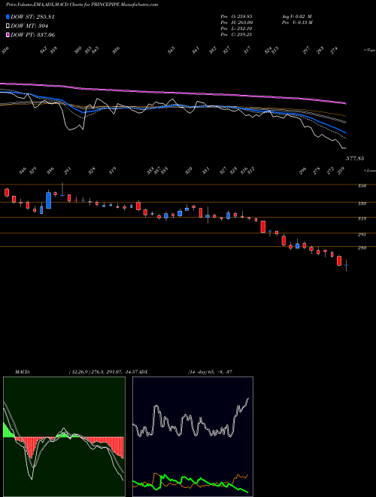Click the 'Pre C: 259.25' close value

click(x=236, y=35)
